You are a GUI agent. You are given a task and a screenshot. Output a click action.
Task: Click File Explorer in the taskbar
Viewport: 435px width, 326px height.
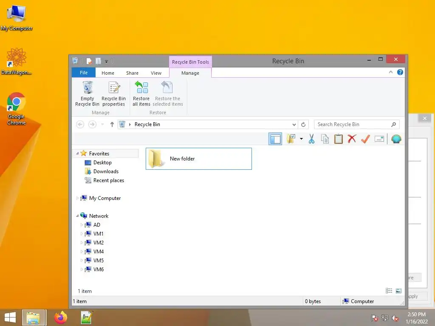pyautogui.click(x=34, y=318)
